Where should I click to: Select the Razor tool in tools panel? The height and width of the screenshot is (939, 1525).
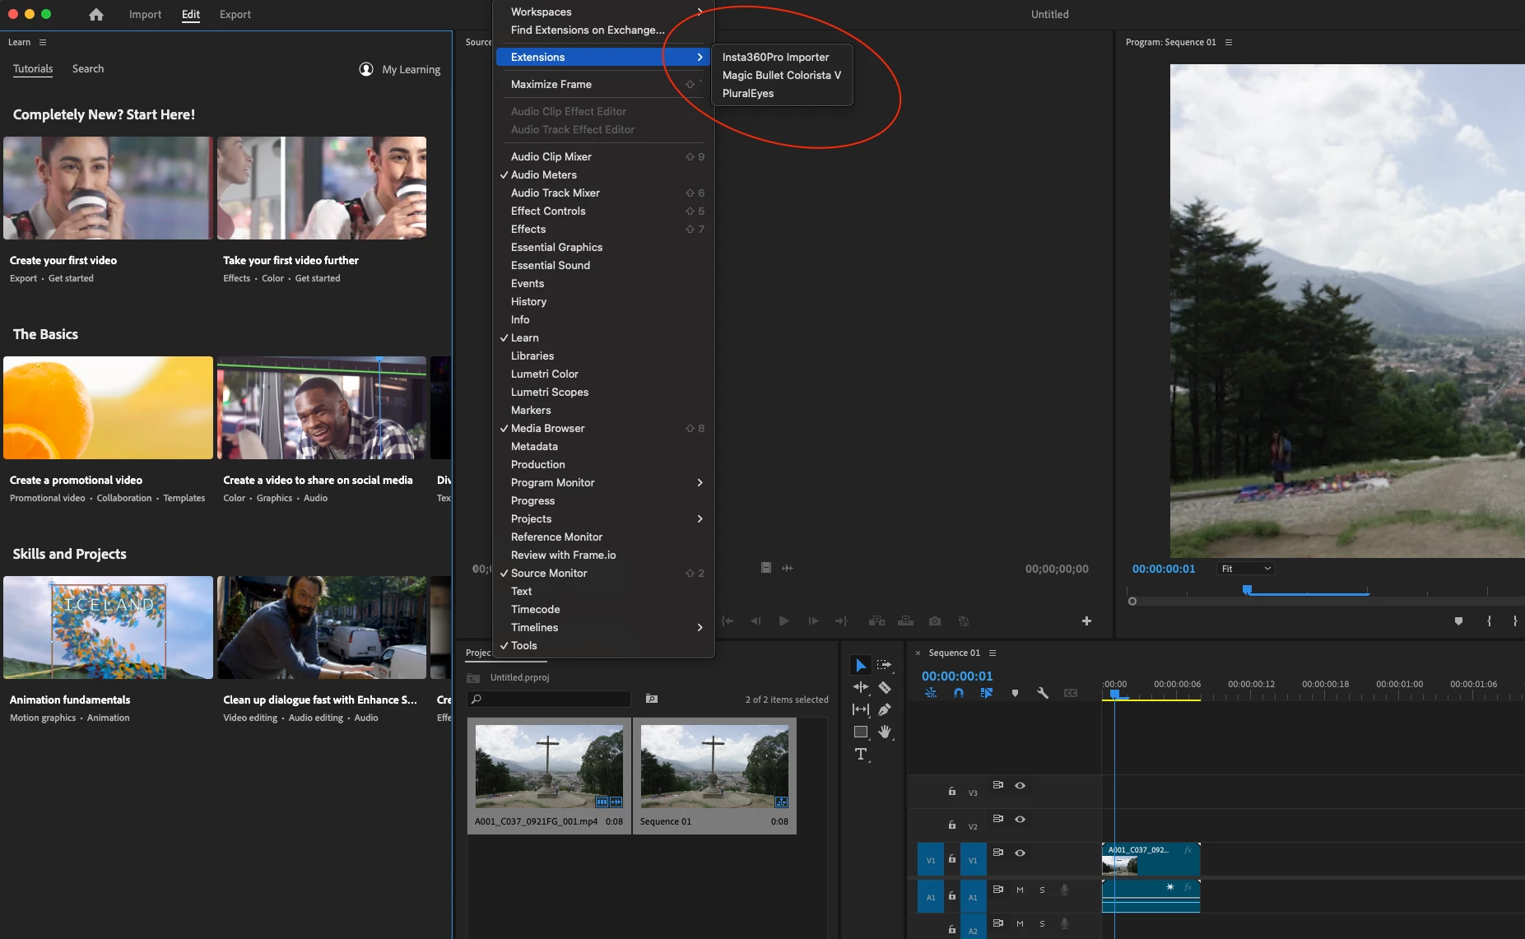click(885, 687)
